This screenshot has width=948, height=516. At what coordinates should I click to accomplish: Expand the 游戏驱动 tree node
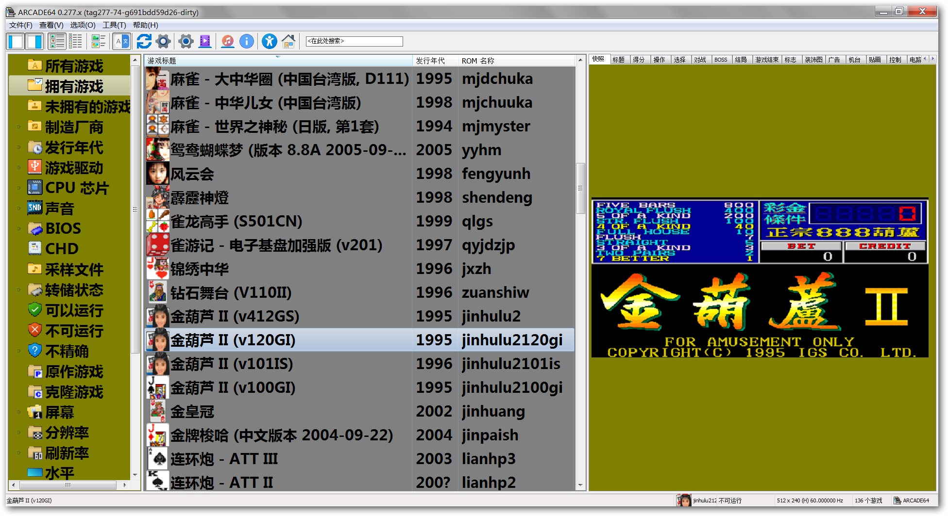tap(19, 168)
